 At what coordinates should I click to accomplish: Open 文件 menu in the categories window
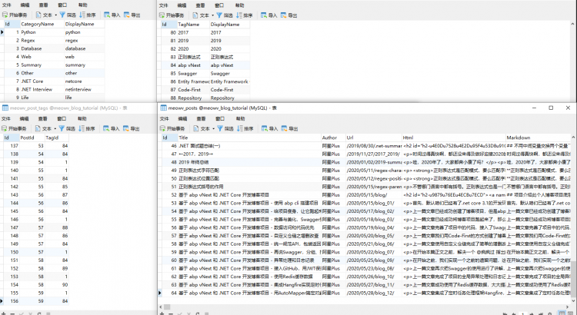pyautogui.click(x=5, y=5)
